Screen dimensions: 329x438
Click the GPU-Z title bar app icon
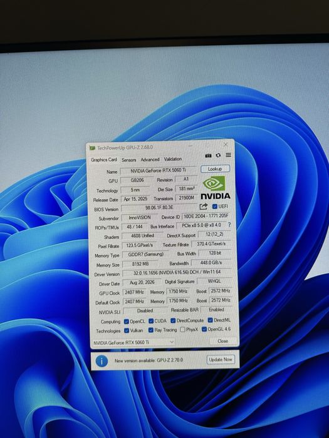pos(92,148)
